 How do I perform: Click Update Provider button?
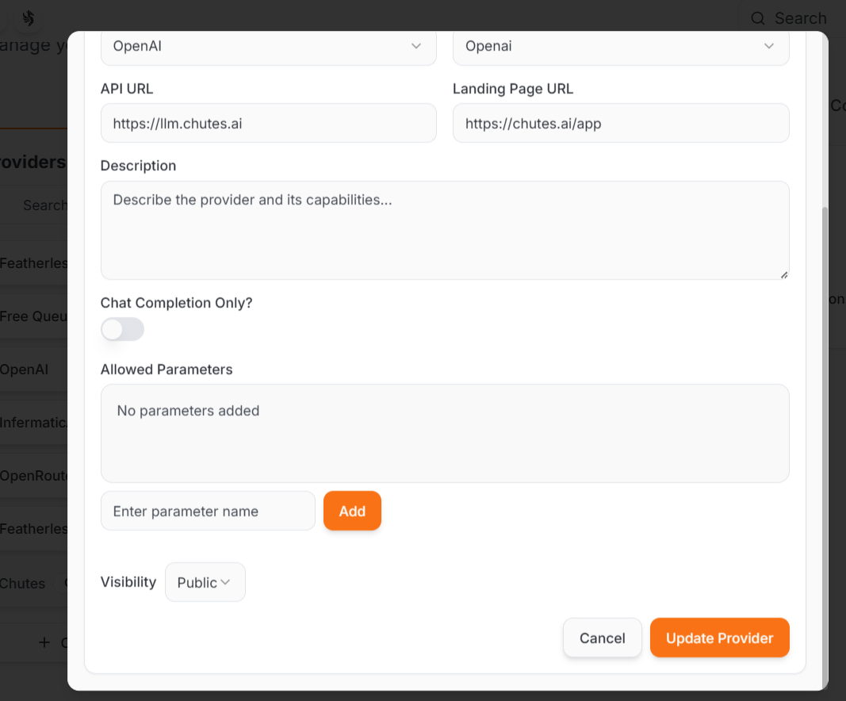click(719, 638)
